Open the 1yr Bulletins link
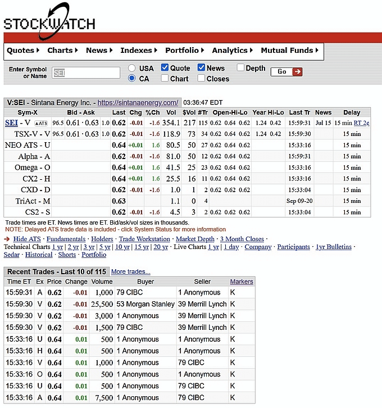The height and width of the screenshot is (408, 382). tap(333, 247)
